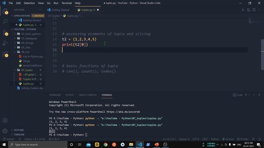Open PowerPoint from the taskbar

157,144
